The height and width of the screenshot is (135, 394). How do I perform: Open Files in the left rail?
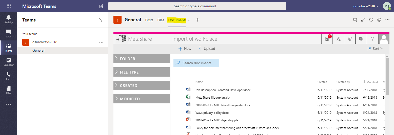(x=9, y=90)
